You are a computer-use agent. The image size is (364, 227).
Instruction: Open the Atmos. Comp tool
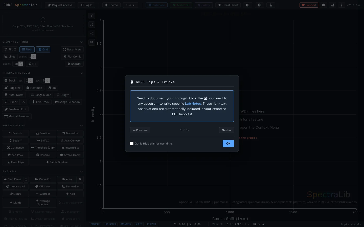pos(70,155)
